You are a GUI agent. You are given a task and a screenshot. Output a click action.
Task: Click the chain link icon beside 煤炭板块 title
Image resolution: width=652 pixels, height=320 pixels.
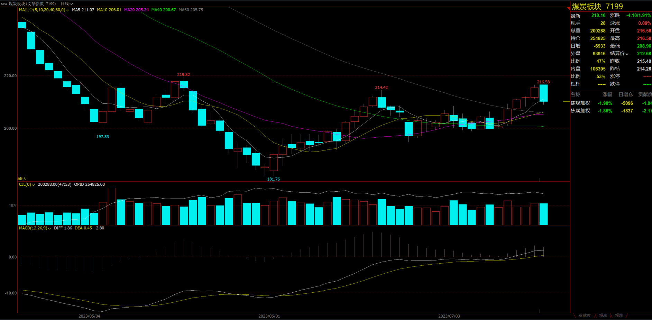coord(4,4)
